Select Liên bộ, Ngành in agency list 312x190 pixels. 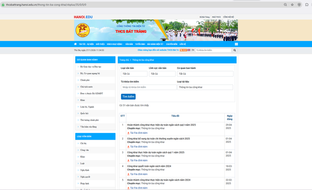[87, 107]
